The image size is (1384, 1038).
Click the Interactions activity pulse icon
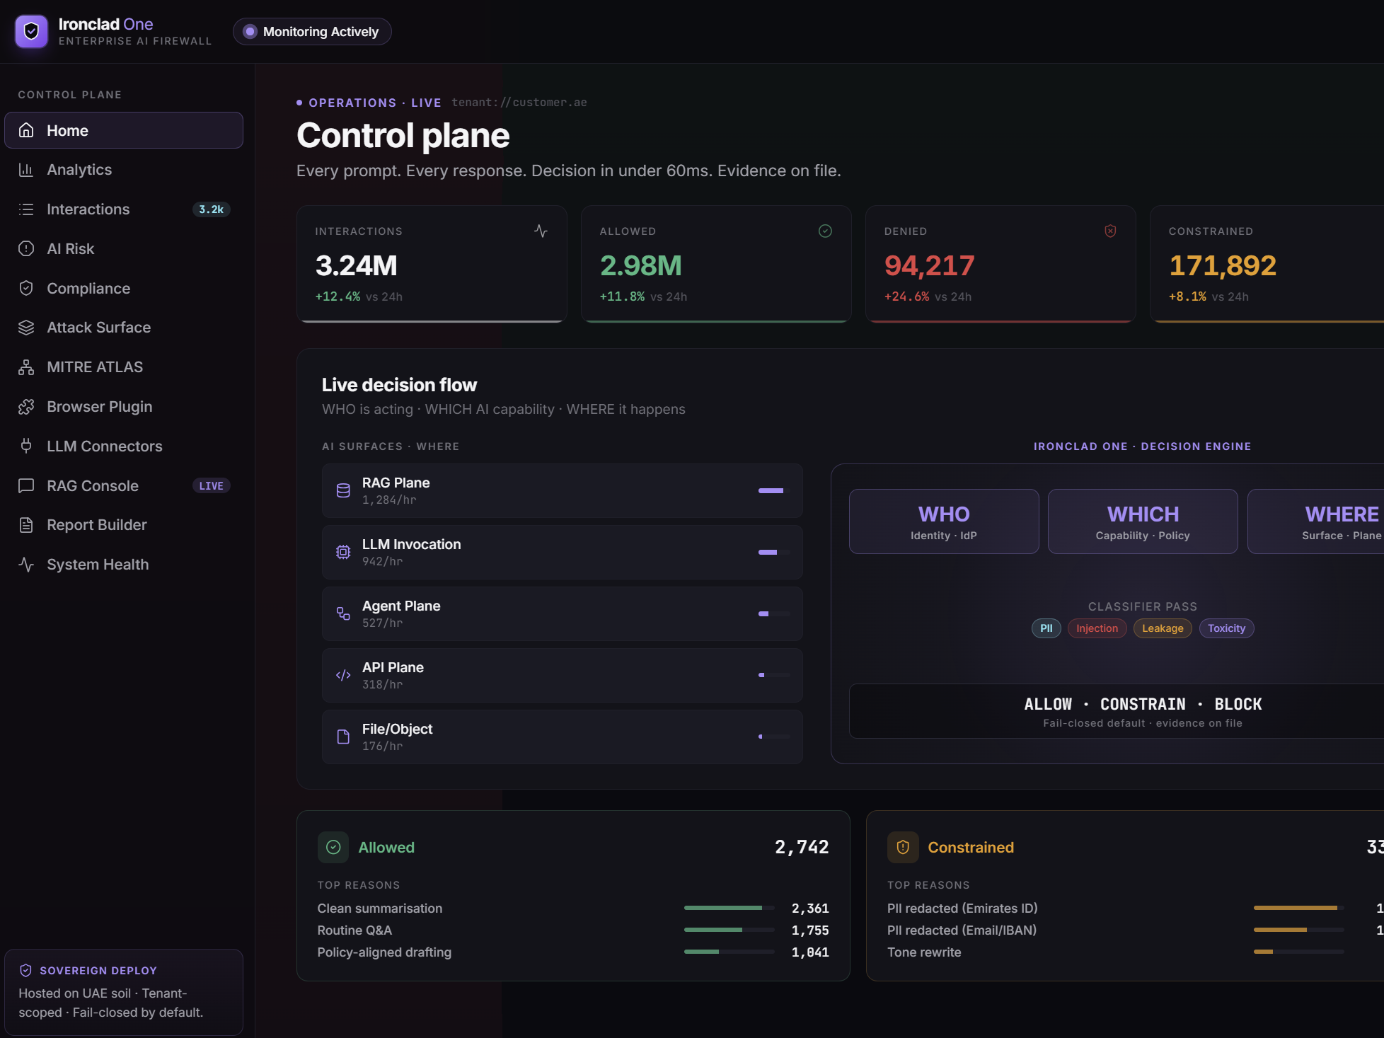coord(541,231)
